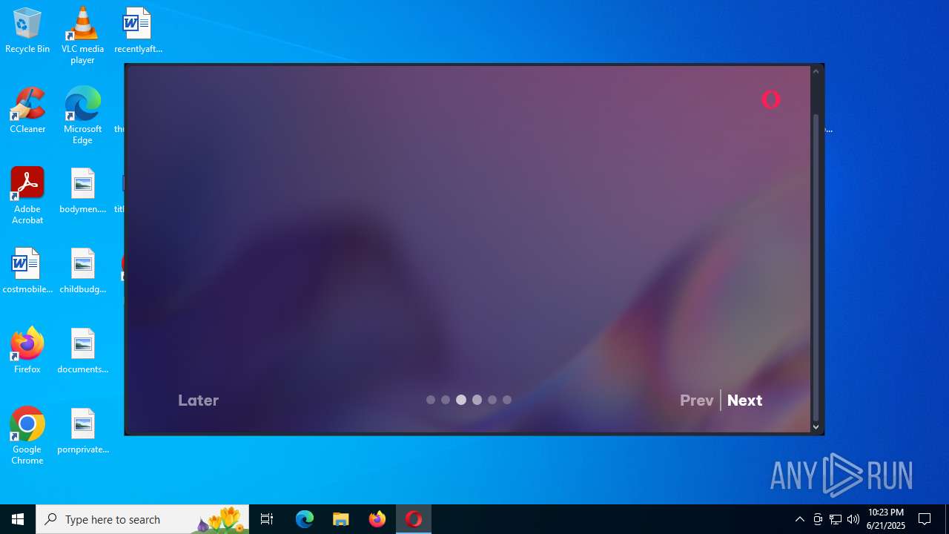
Task: Click the installer scrollbar down arrow
Action: click(816, 427)
